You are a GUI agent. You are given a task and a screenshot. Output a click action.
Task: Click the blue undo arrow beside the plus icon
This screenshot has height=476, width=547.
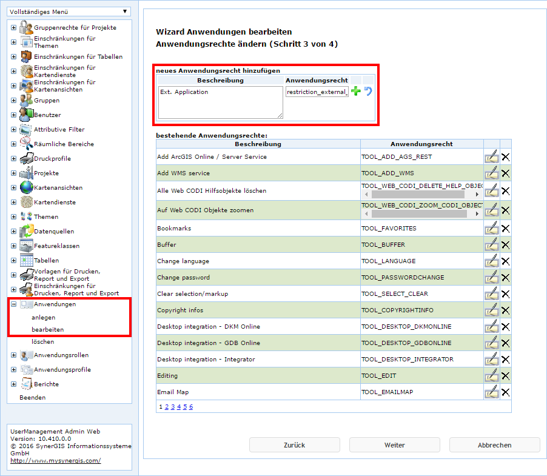[x=367, y=91]
